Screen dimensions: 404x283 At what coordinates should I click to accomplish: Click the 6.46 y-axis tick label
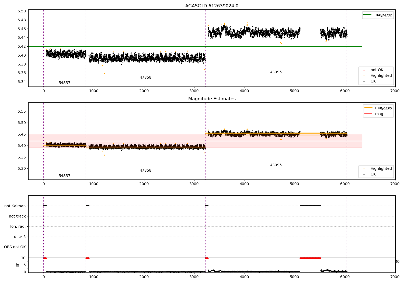[21, 29]
